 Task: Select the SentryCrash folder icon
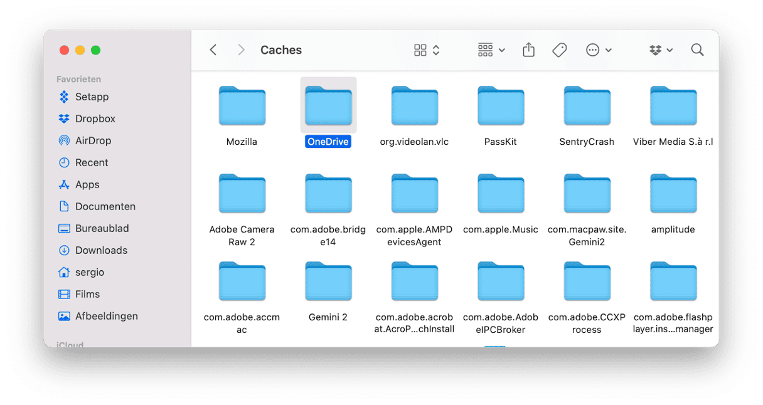(x=587, y=106)
